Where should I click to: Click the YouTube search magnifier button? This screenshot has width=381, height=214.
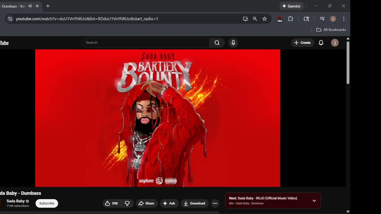(217, 43)
